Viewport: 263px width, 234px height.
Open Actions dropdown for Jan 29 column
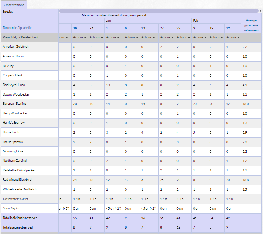pos(183,37)
